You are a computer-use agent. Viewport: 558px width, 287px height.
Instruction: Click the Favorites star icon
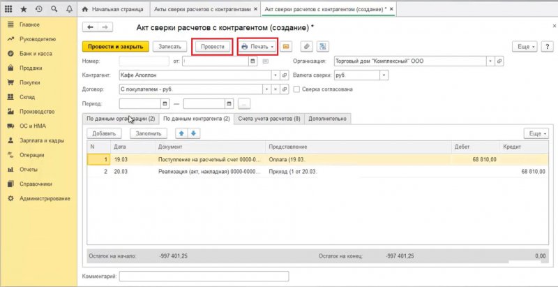23,10
